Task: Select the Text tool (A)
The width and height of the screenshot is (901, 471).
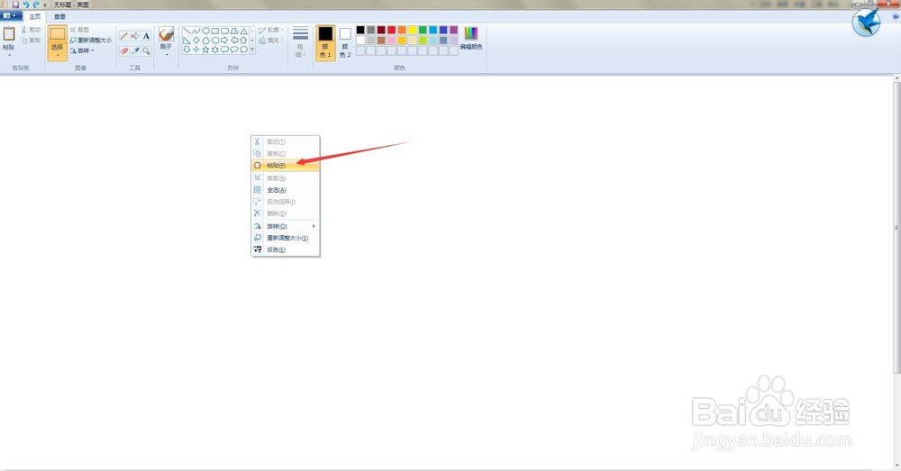Action: click(146, 36)
